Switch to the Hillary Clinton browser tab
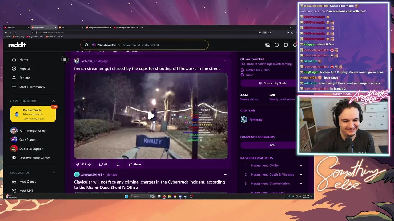 (98, 27)
